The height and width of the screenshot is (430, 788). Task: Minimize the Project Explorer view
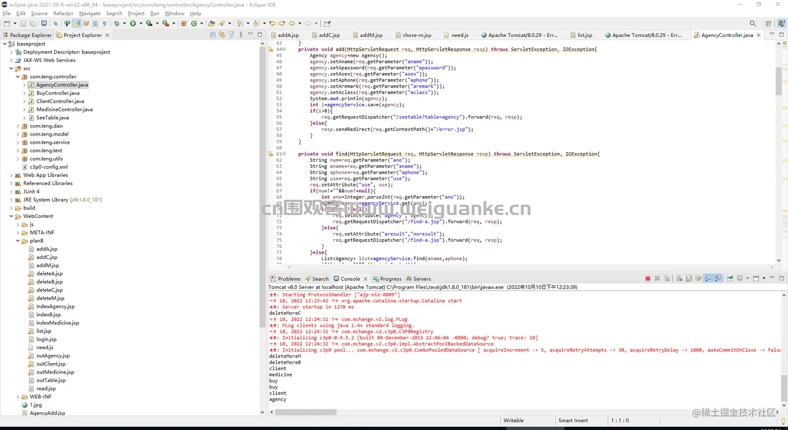tap(250, 34)
